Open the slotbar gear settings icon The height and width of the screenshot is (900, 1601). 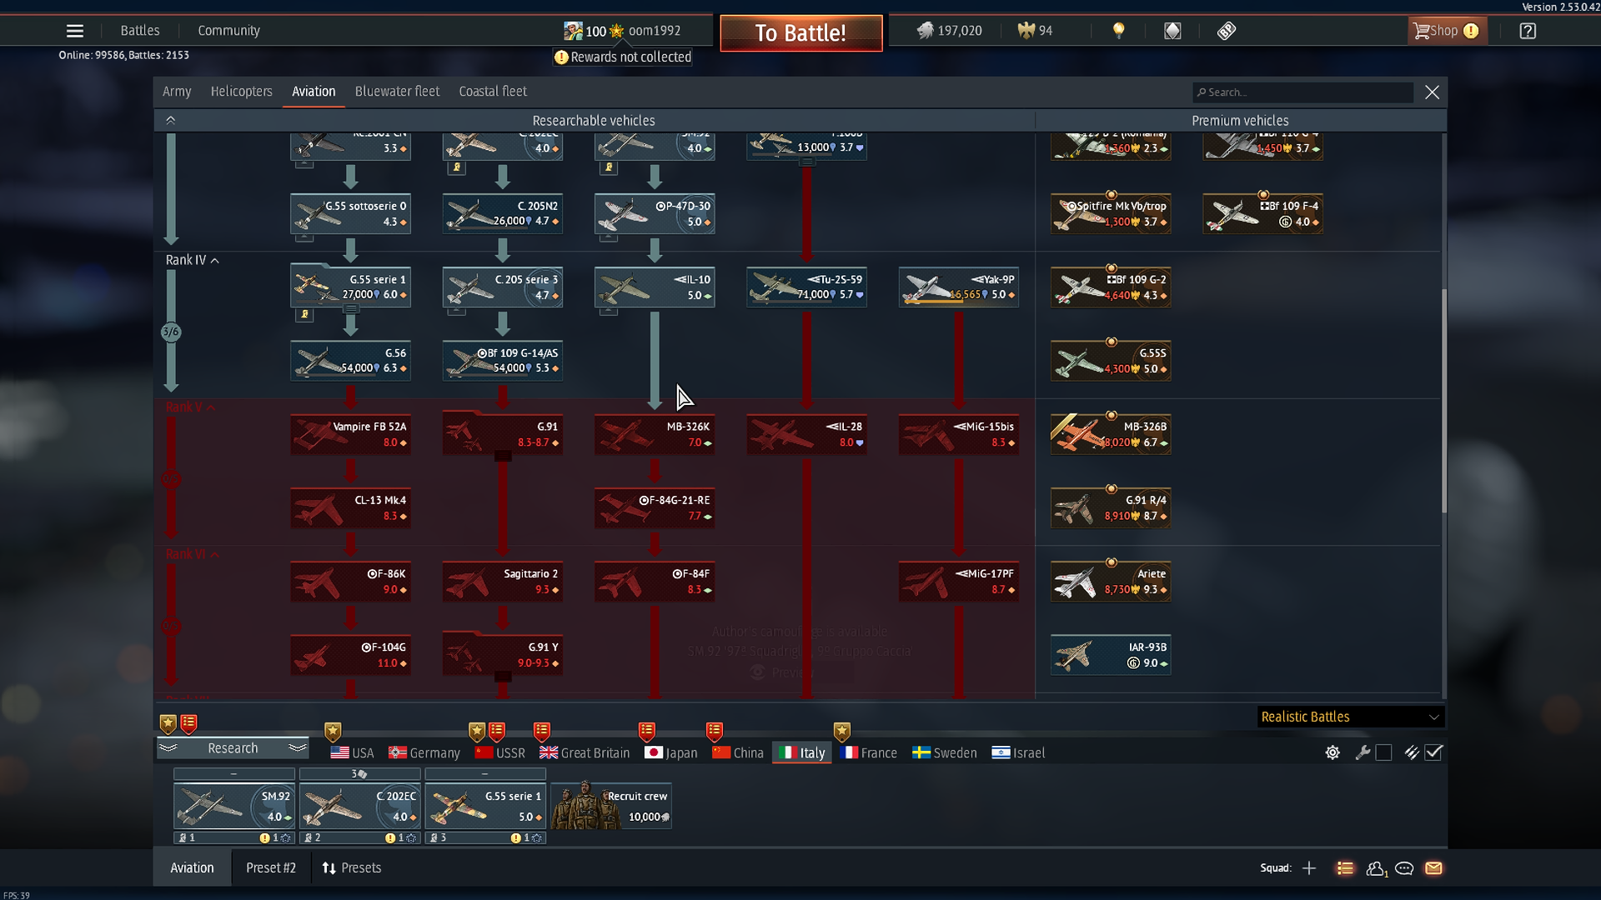pyautogui.click(x=1332, y=752)
